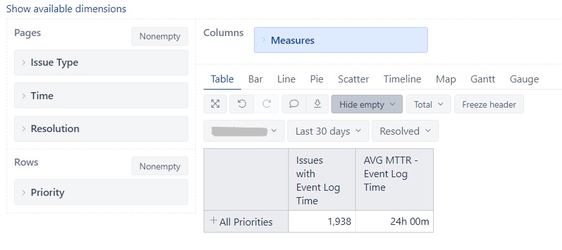Click the redo arrow icon
Viewport: 562px width, 250px height.
point(266,104)
